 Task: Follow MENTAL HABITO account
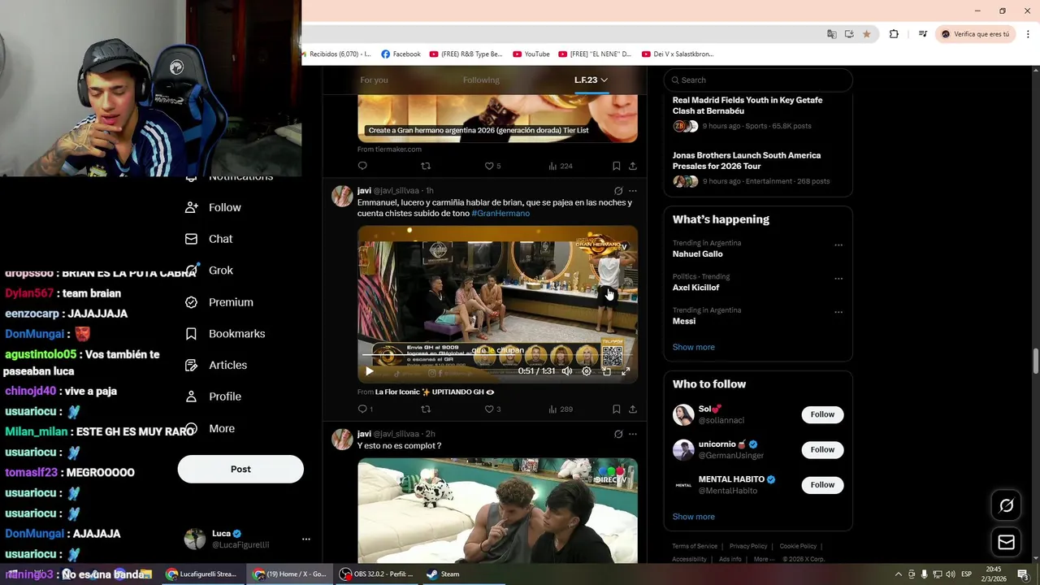point(822,485)
